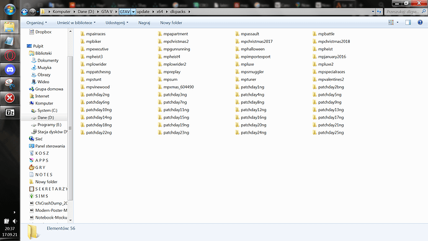
Task: Open Umieść w bibliotece dropdown
Action: click(76, 23)
